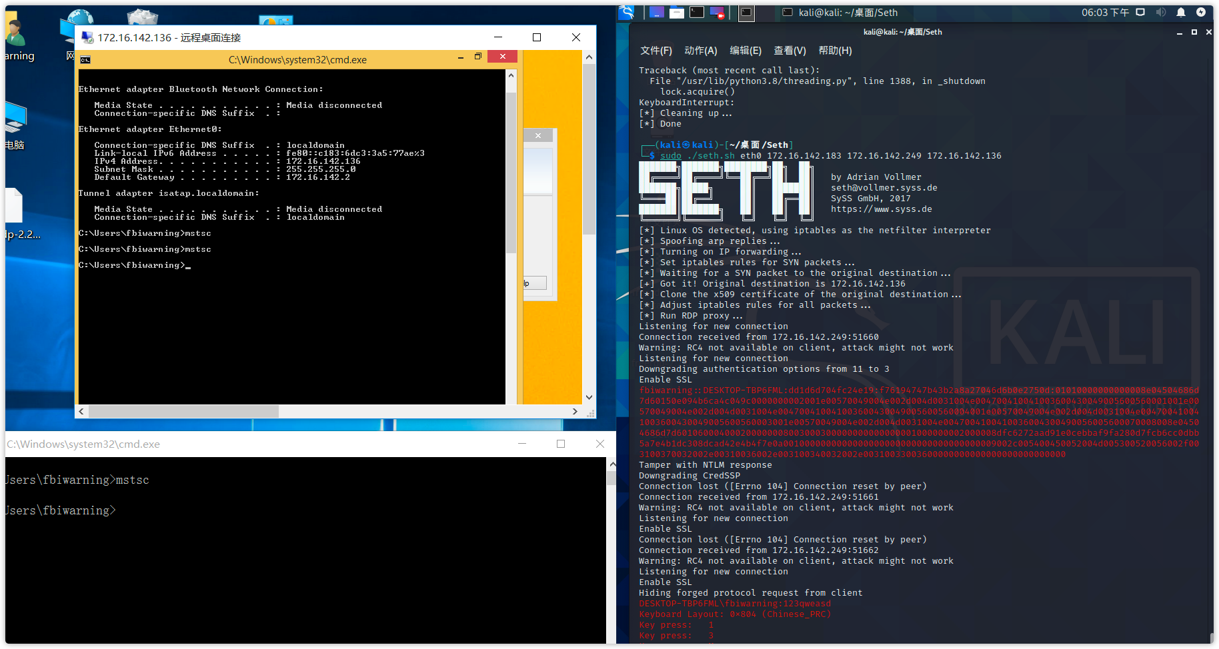The image size is (1219, 649).
Task: Click 'seth@vollmer.syss.de' text in Seth banner
Action: 884,188
